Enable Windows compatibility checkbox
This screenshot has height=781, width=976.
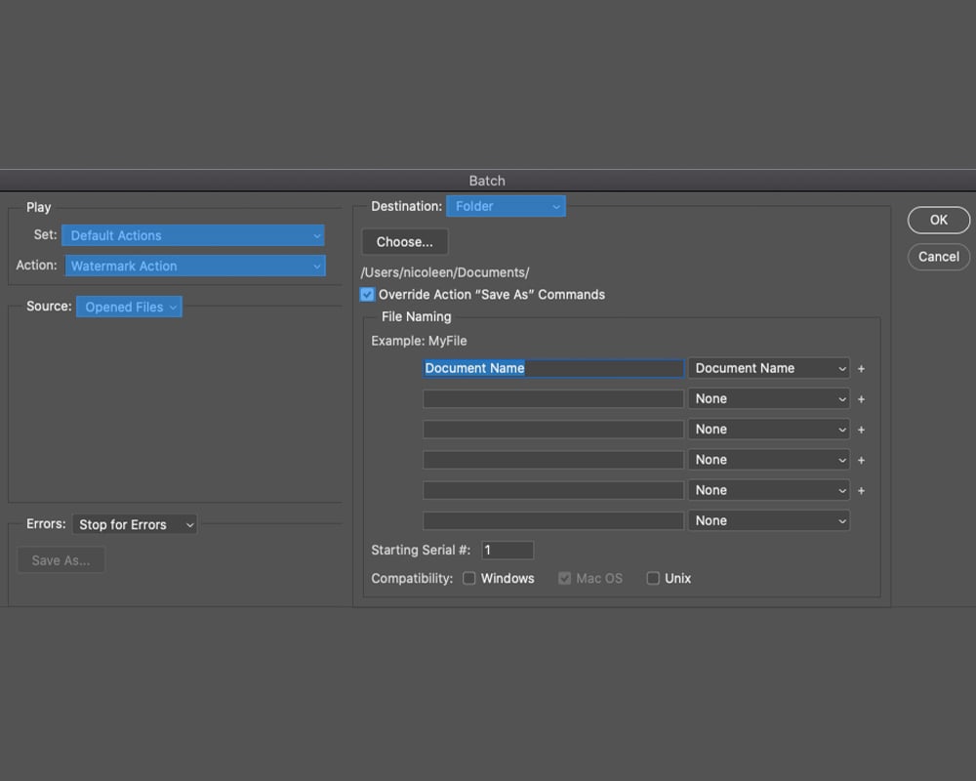(x=469, y=579)
